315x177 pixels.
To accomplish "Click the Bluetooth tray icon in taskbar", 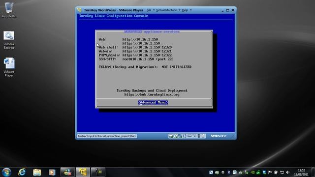I will 228,172.
